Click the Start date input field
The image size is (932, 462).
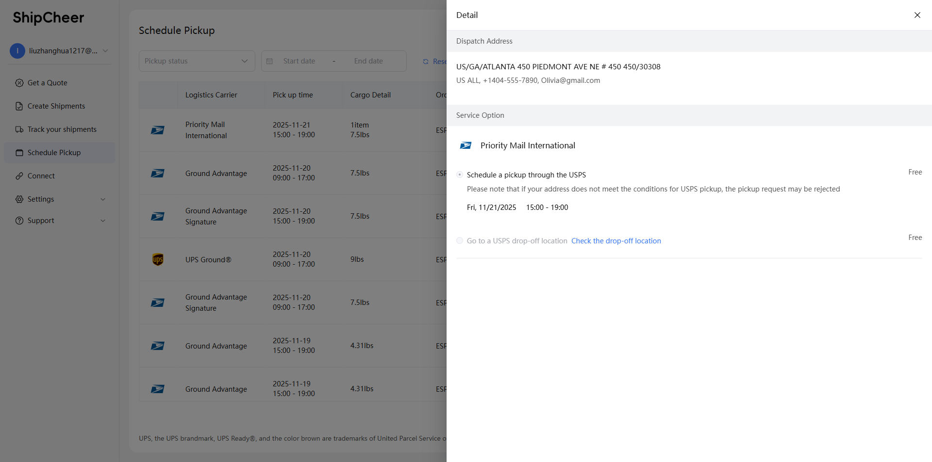[x=299, y=61]
